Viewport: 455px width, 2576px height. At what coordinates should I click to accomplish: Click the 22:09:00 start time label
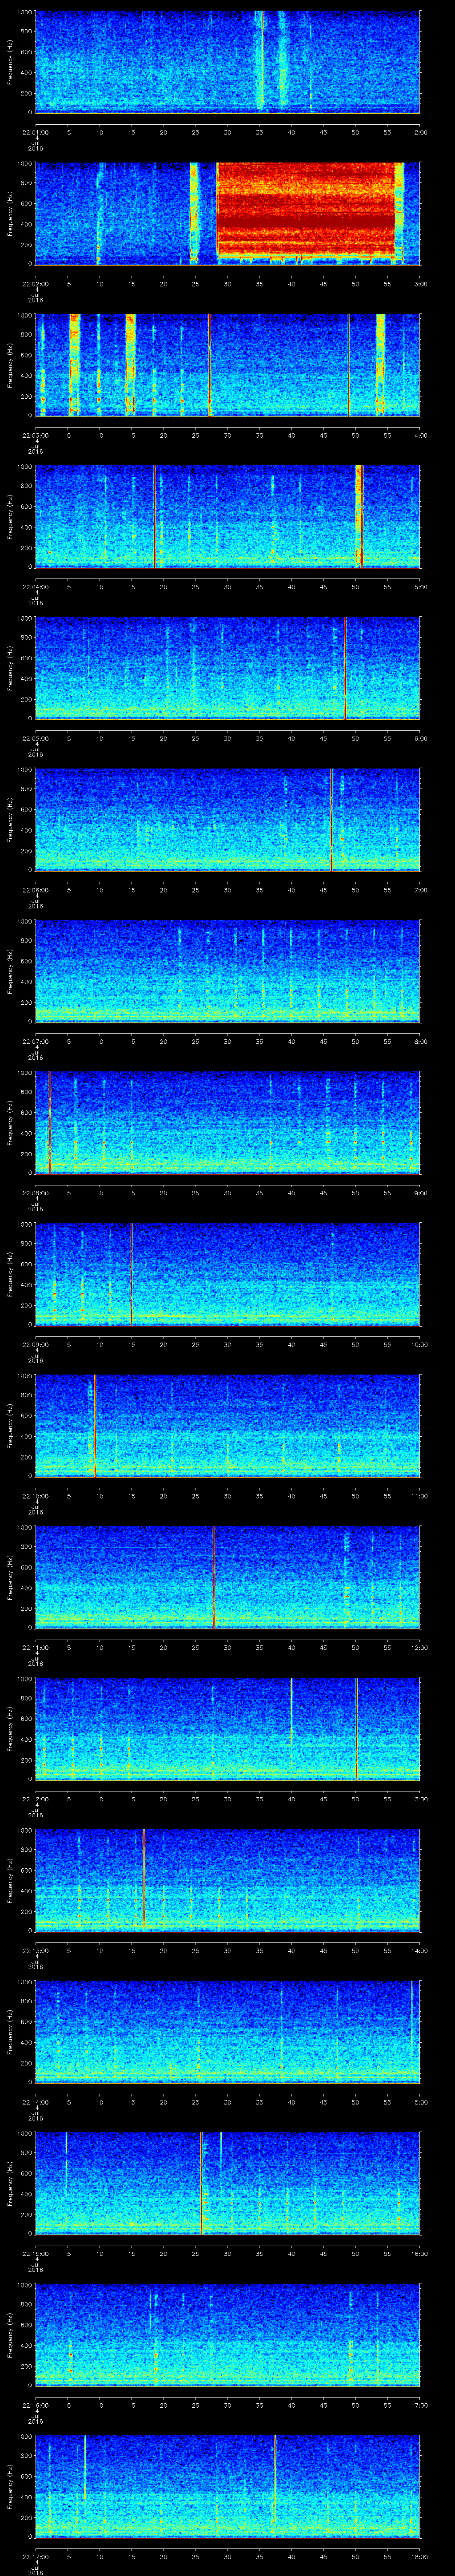coord(36,1344)
